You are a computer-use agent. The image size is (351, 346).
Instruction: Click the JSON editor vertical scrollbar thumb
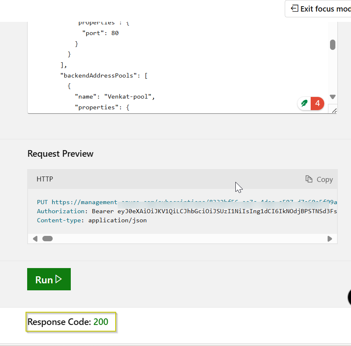pyautogui.click(x=332, y=45)
